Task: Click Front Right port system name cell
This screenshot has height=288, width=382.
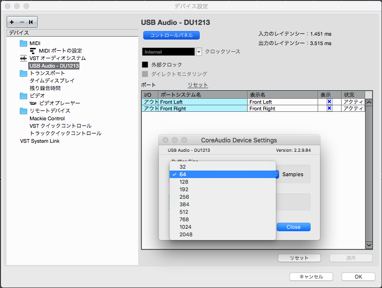Action: (203, 109)
